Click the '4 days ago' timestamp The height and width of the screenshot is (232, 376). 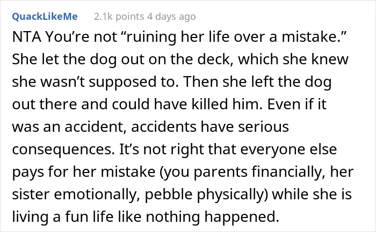pyautogui.click(x=171, y=17)
